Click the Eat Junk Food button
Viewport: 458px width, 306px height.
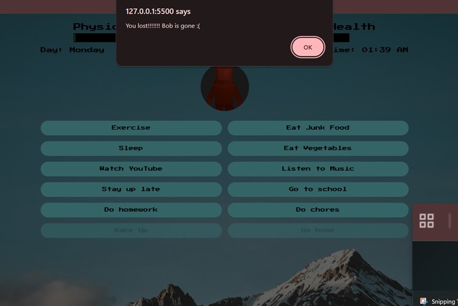(318, 128)
